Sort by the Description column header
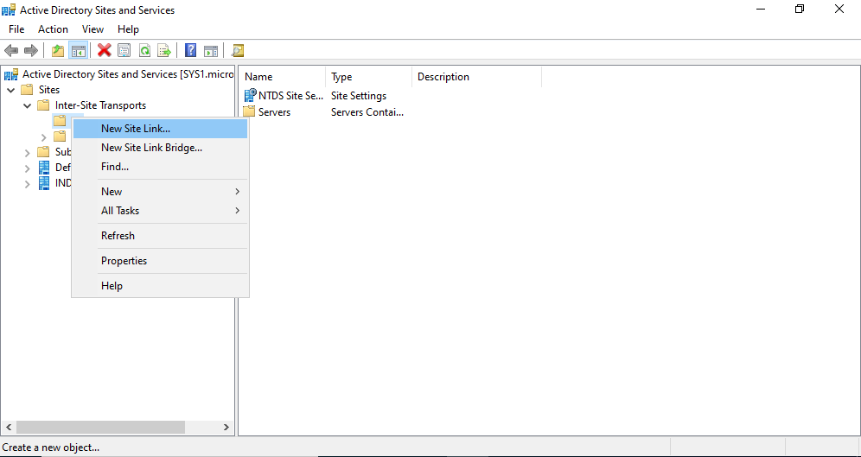Screen dimensions: 861x457 (x=477, y=77)
